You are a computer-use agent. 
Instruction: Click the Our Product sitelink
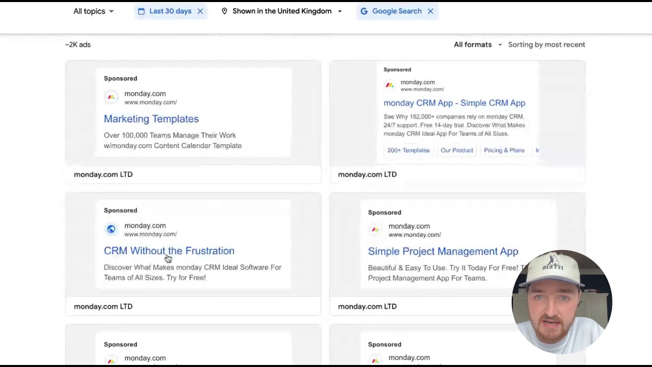[457, 150]
